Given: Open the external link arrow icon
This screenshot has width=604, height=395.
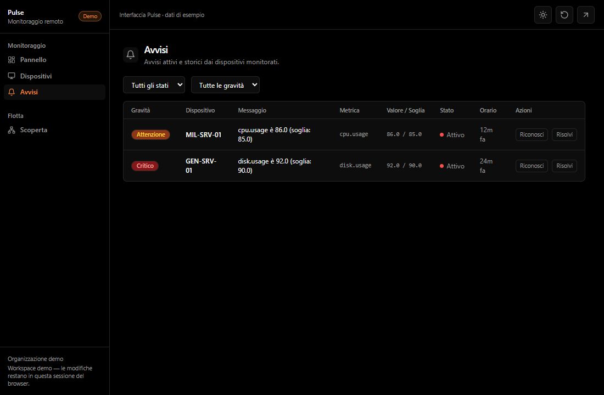Looking at the screenshot, I should point(585,15).
